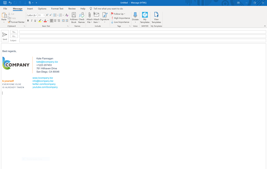
Task: Expand the bullets style dropdown arrow
Action: tap(58, 15)
